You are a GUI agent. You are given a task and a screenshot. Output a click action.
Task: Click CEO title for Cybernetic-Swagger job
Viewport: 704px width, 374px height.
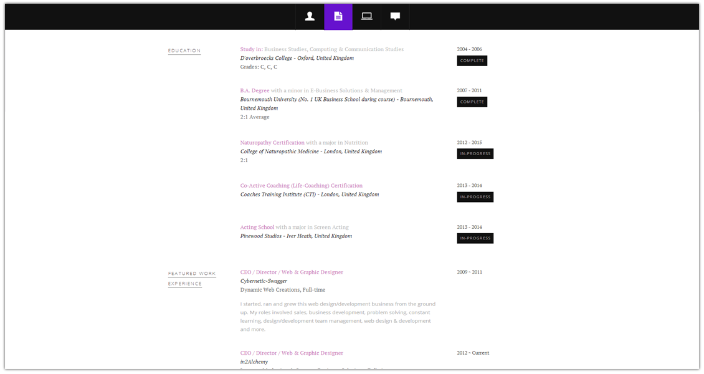coord(292,272)
